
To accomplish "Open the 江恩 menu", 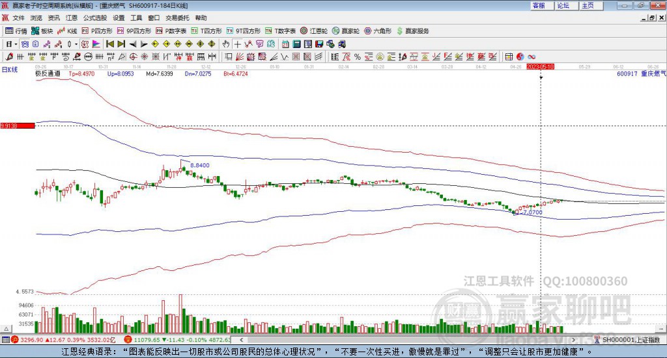I will [72, 18].
